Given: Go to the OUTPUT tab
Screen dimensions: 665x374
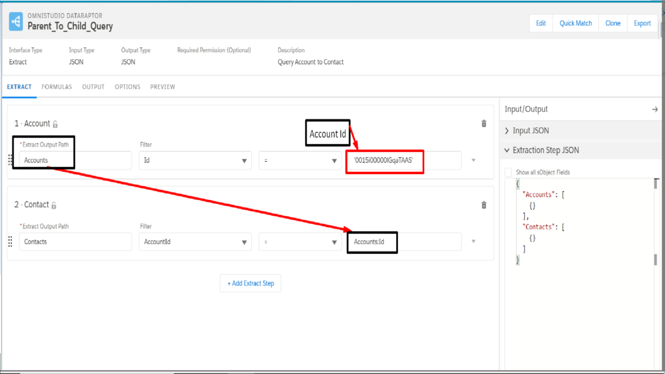Looking at the screenshot, I should [94, 87].
